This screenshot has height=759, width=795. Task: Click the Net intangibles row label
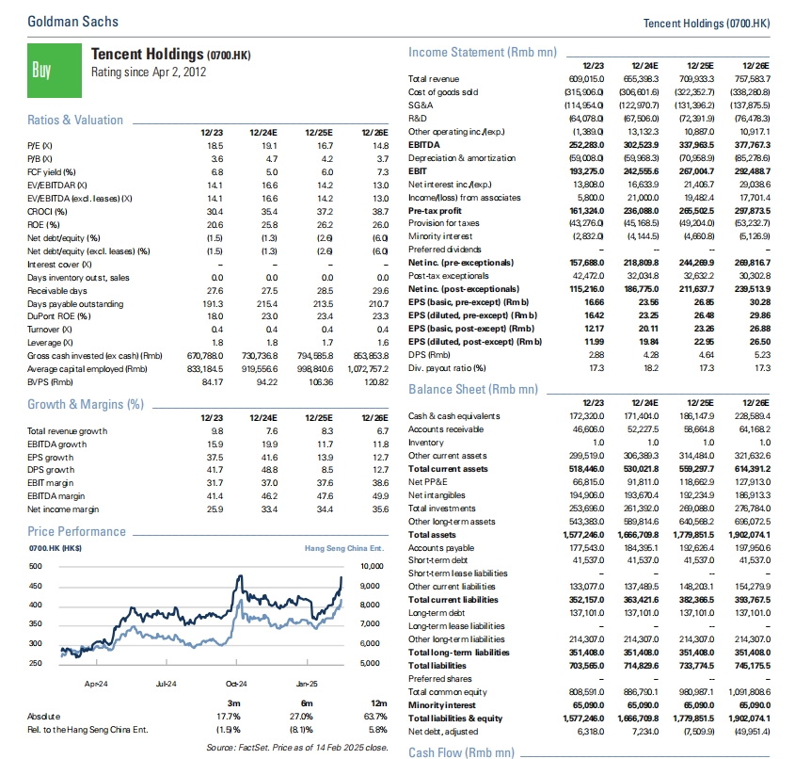437,495
